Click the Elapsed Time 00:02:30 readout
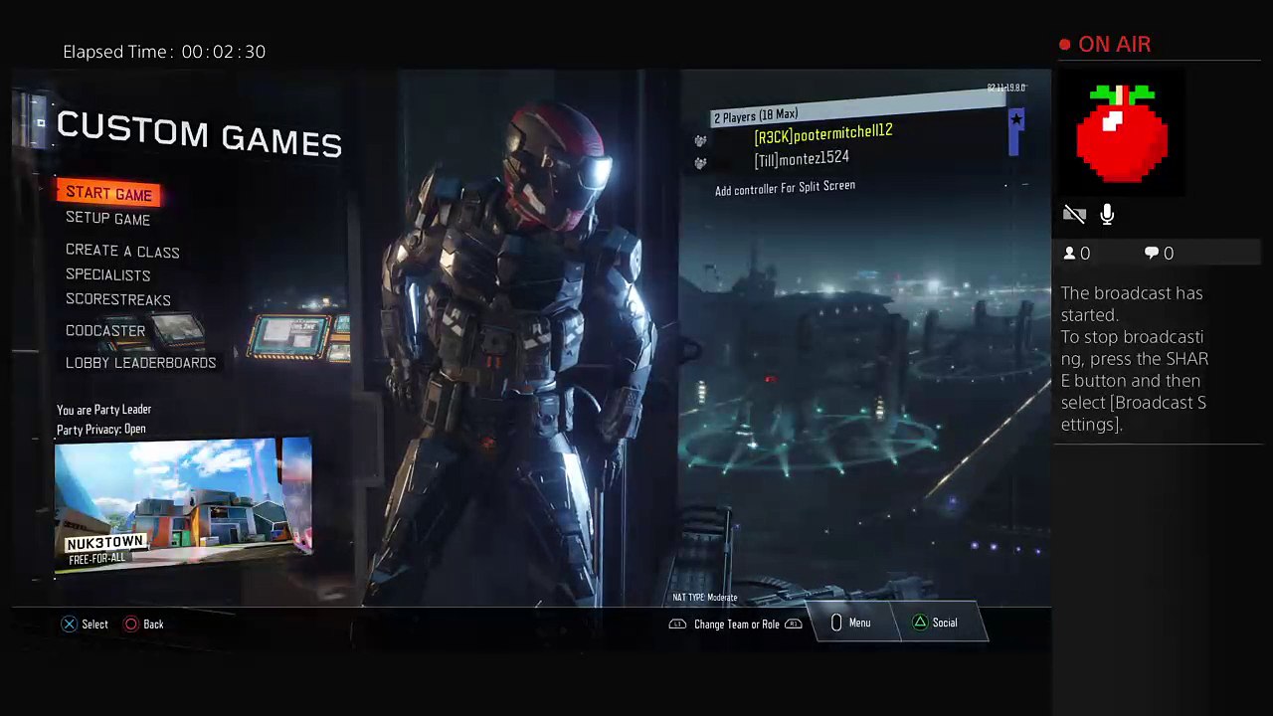 point(164,52)
